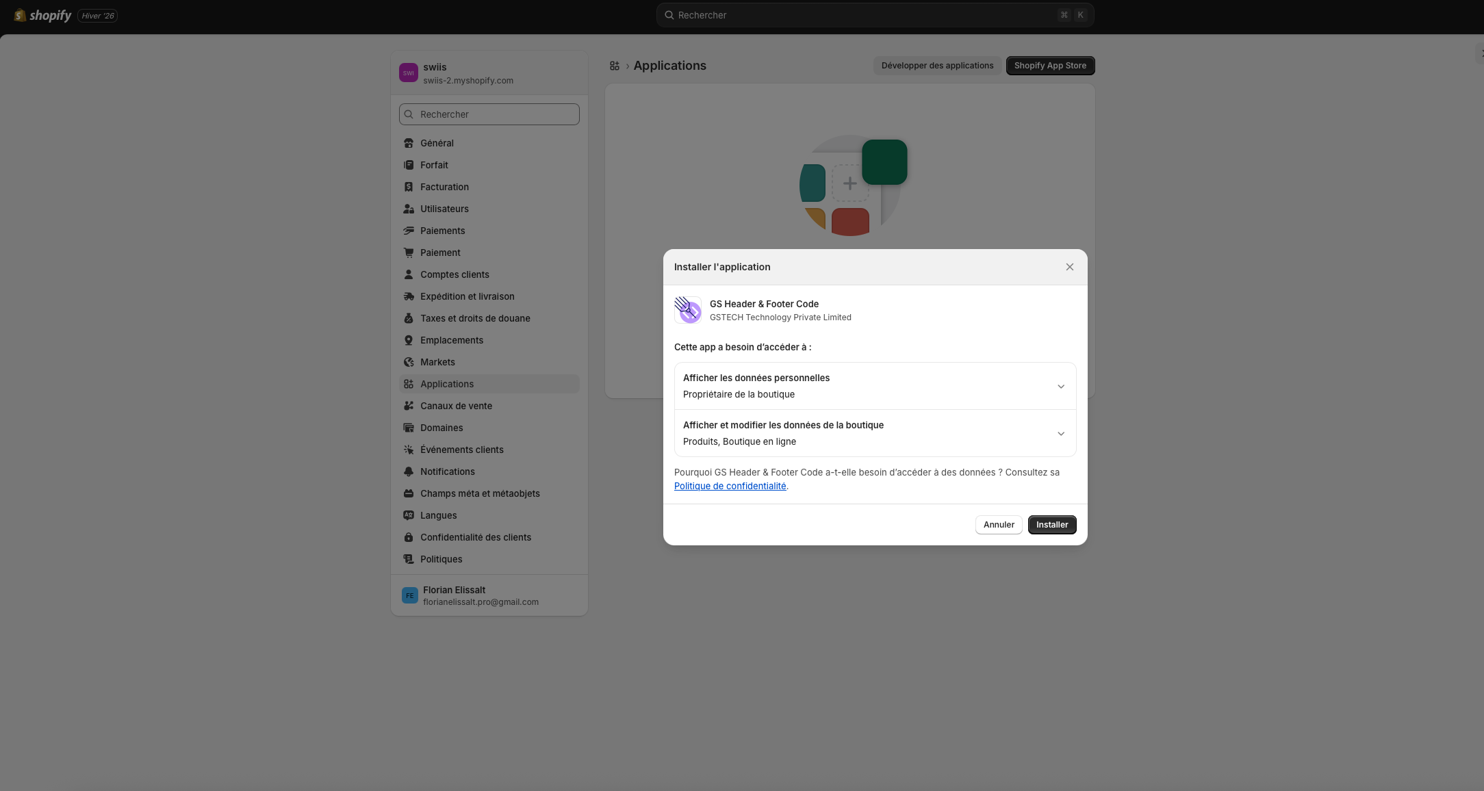Click the swiis store avatar badge

click(x=409, y=73)
